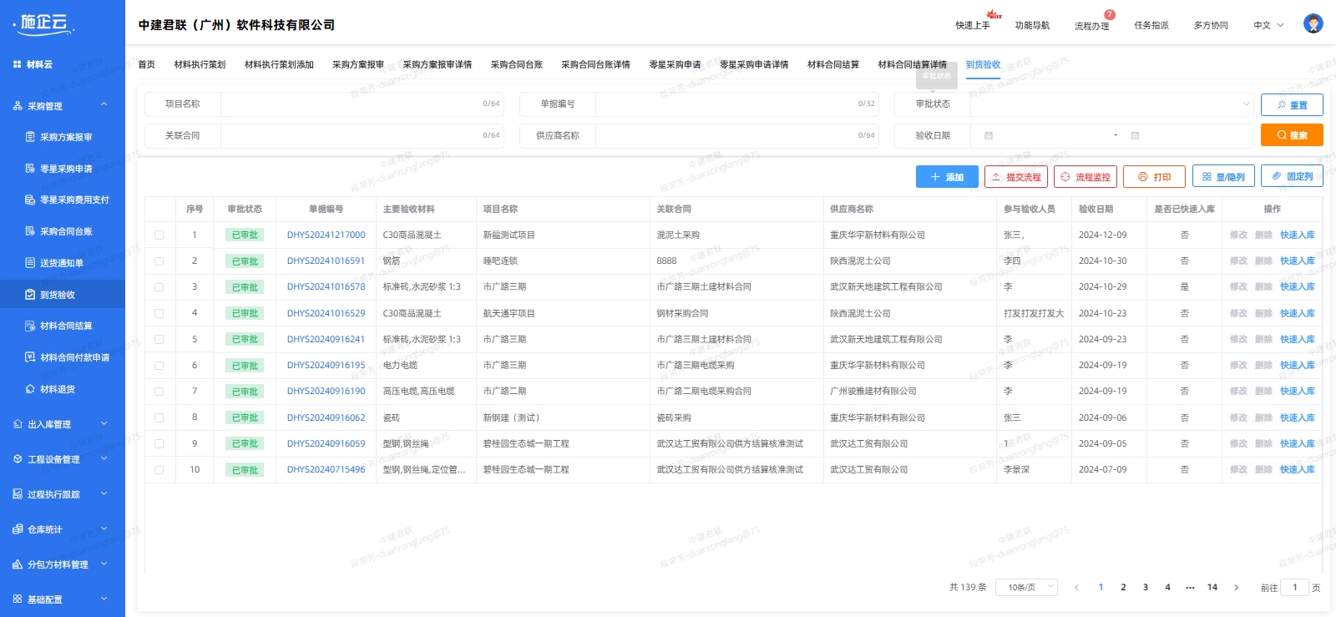The image size is (1336, 617).
Task: Open 材料退货 sidebar item
Action: click(58, 389)
